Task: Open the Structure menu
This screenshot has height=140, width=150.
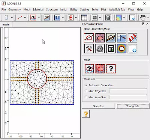Action: point(52,10)
